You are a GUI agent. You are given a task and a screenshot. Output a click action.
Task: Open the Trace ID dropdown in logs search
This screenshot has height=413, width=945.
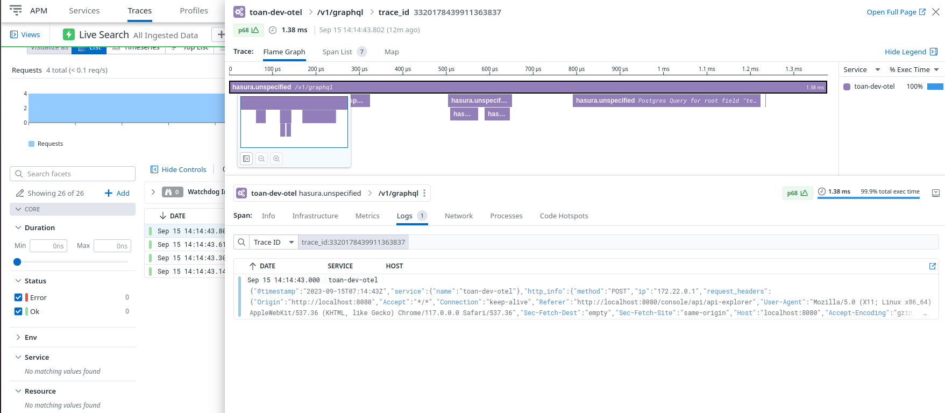(x=274, y=242)
